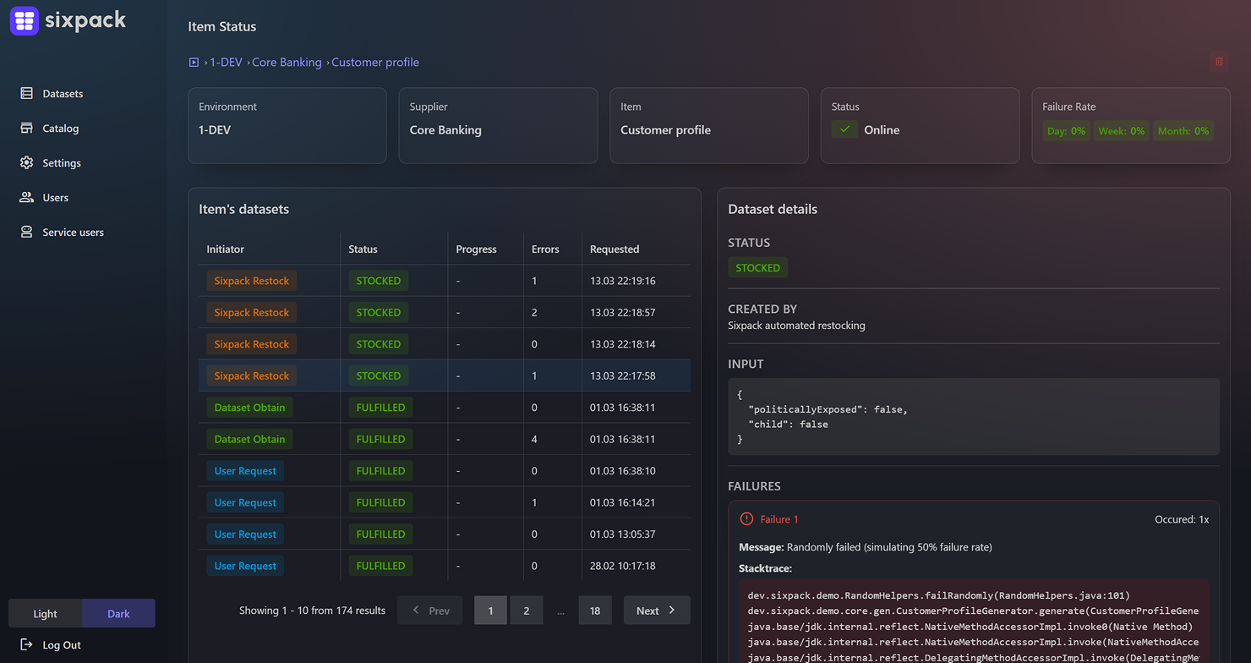Open Core Banking breadcrumb link

coord(287,63)
